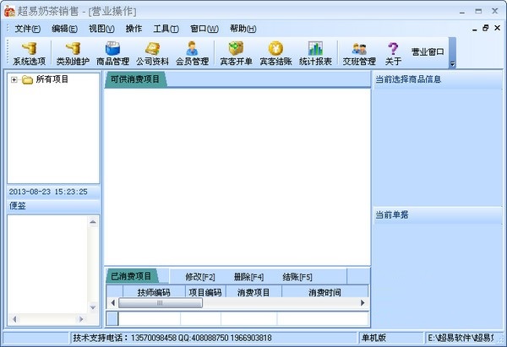The width and height of the screenshot is (507, 347).
Task: Open the 工具(T) menu
Action: (x=166, y=29)
